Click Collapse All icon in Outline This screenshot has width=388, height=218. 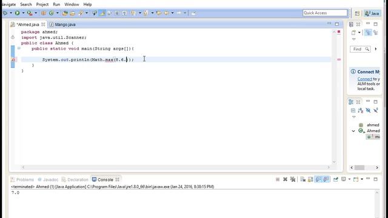[353, 110]
